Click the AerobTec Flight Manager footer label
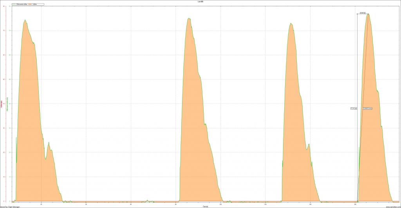 [x=11, y=206]
